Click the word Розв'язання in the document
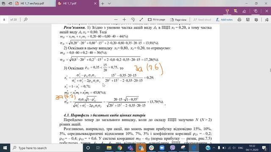Viewport: 271px width, 152px height. [x=75, y=27]
